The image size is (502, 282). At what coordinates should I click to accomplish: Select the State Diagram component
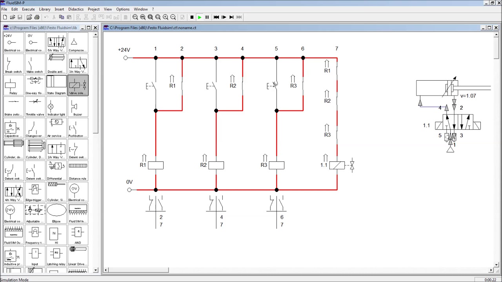tap(56, 85)
